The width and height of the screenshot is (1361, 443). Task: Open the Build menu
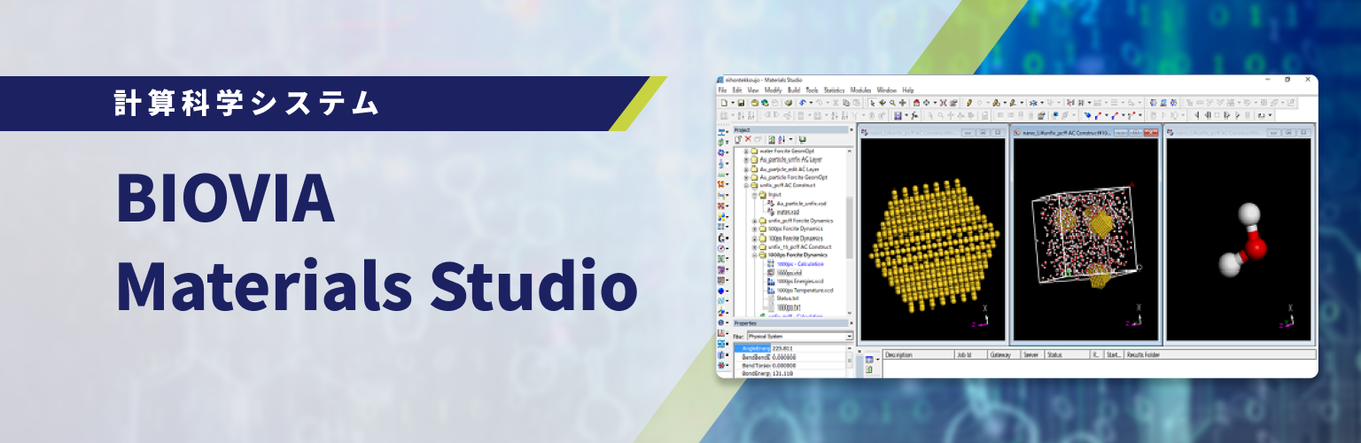794,89
